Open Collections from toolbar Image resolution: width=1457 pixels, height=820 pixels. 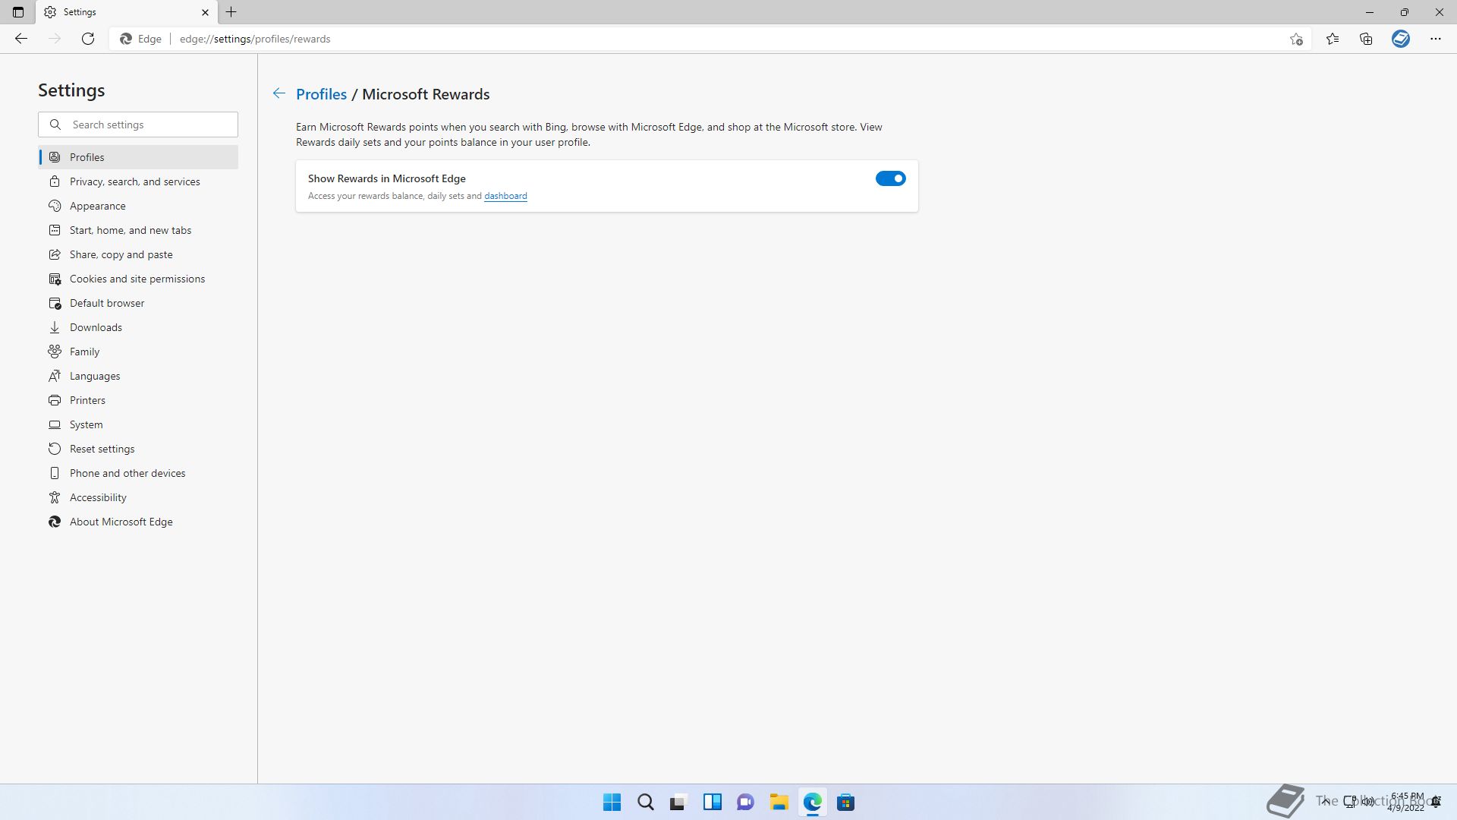coord(1366,39)
